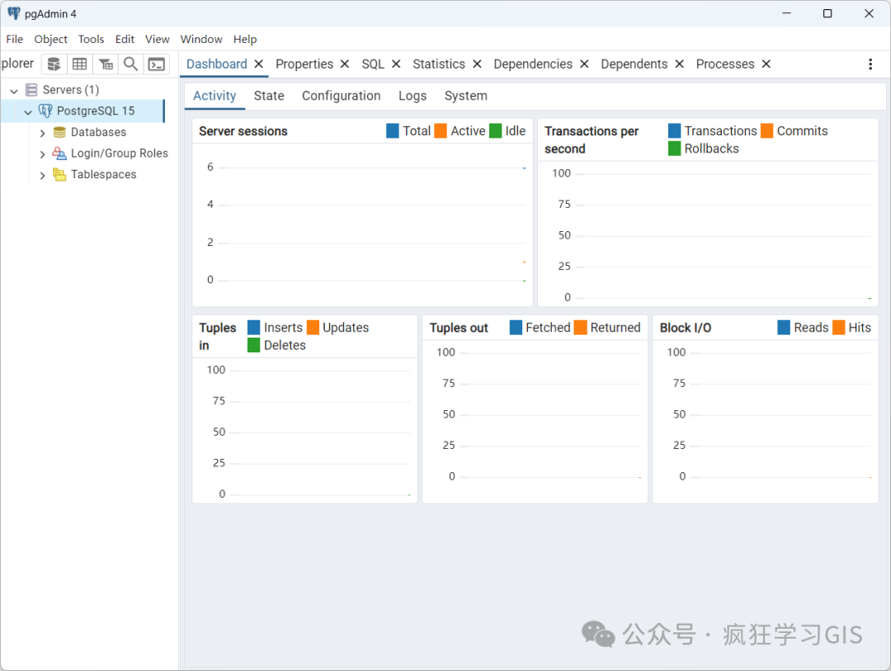Viewport: 891px width, 671px height.
Task: Switch to the SQL tab
Action: [373, 64]
